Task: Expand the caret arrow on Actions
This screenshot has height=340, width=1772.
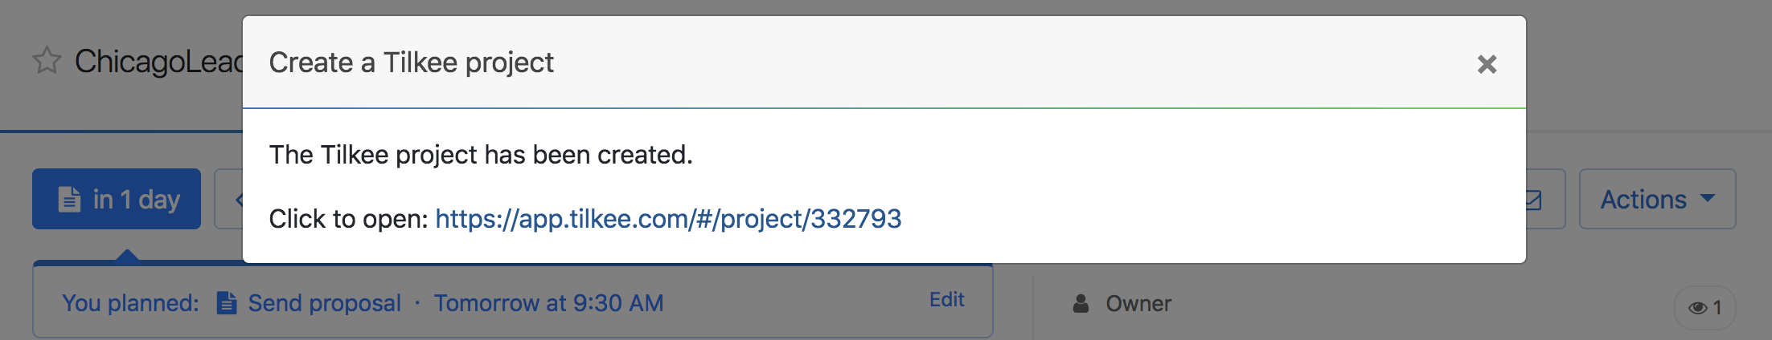Action: [1708, 198]
